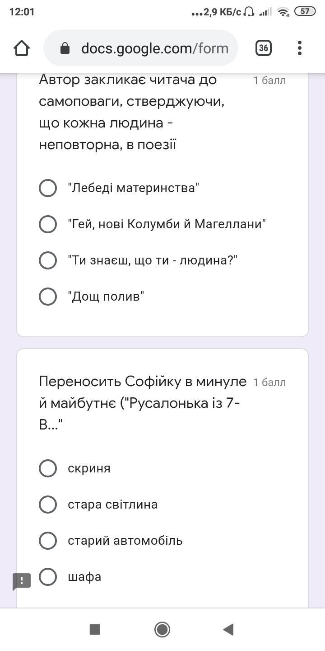Select the "стара світлина" radio option
325x651 pixels.
(x=48, y=505)
